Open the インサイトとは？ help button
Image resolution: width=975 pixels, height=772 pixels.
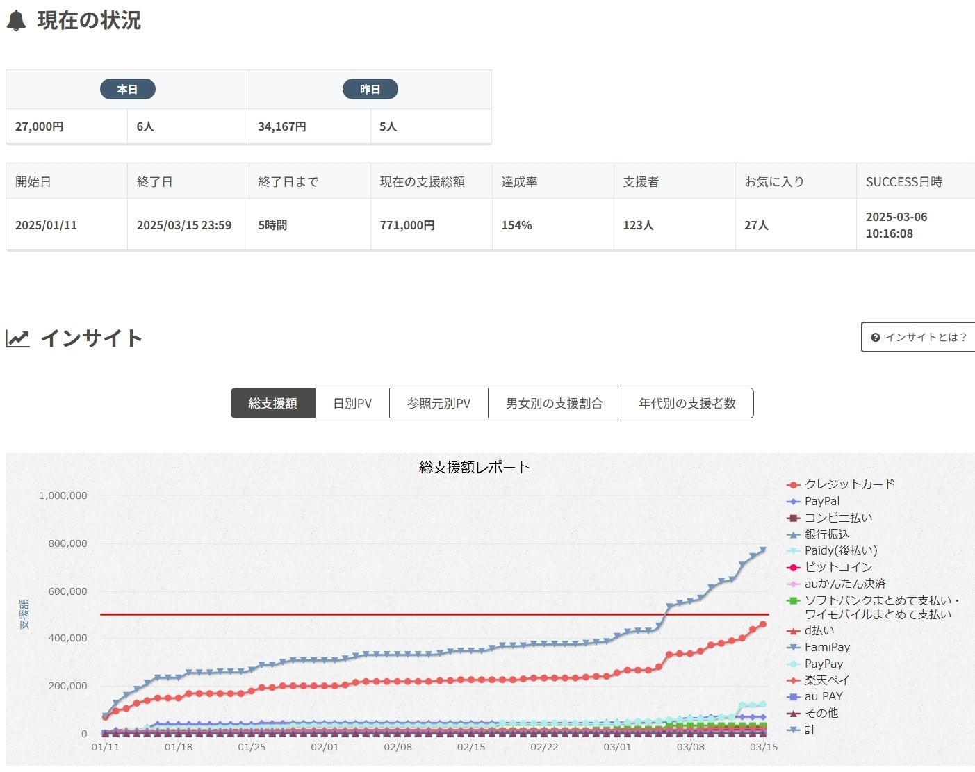(x=919, y=337)
